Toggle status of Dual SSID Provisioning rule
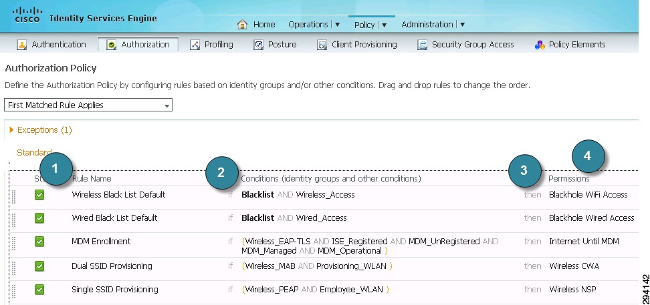 pyautogui.click(x=39, y=266)
